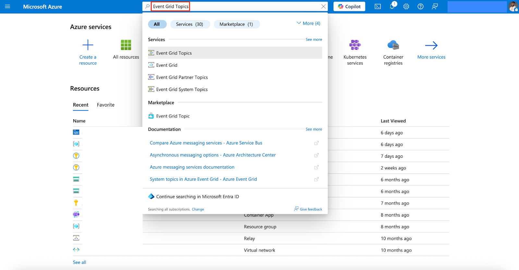Viewport: 519px width, 270px height.
Task: Open the notifications bell
Action: [x=392, y=6]
